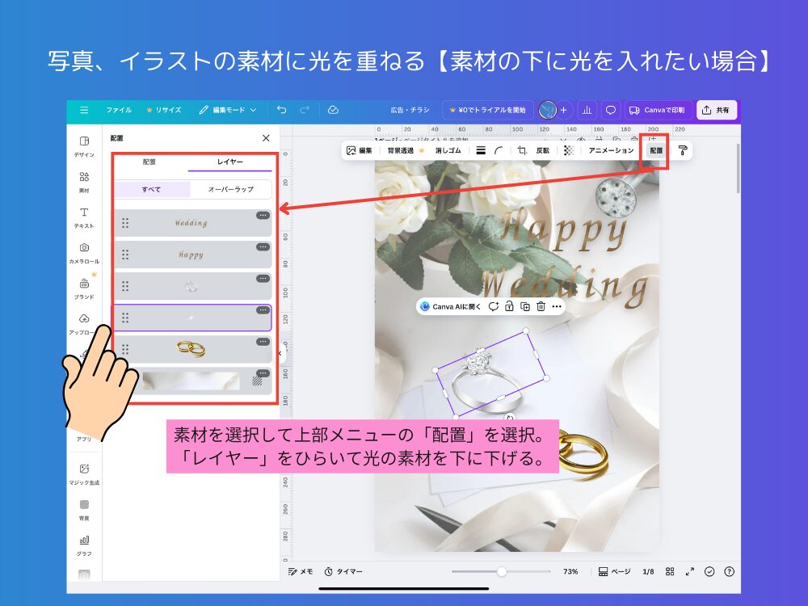Toggle the 背景透過 background removal option
Viewport: 808px width, 606px height.
tap(401, 150)
